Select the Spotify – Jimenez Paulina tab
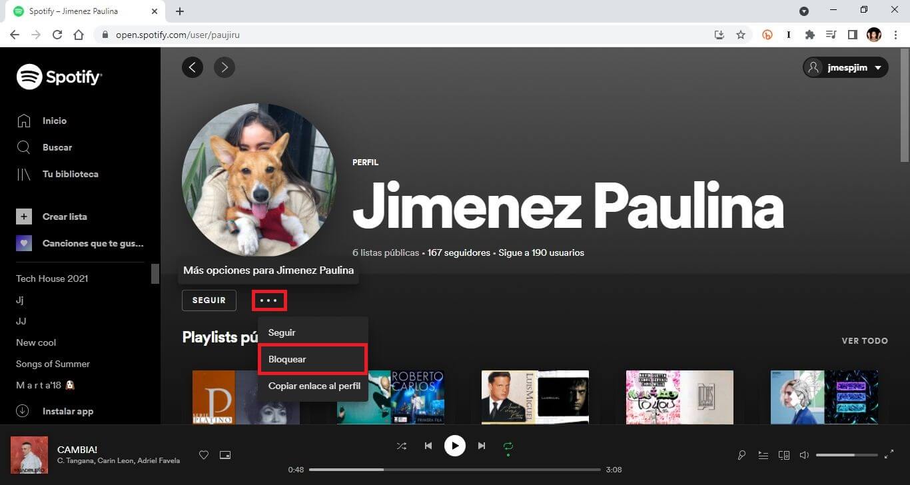Image resolution: width=910 pixels, height=485 pixels. [x=85, y=11]
